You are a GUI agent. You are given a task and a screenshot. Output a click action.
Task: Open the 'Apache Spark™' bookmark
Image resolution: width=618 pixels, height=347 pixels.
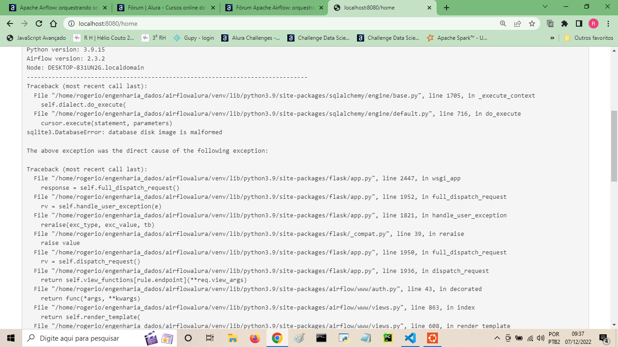[457, 38]
